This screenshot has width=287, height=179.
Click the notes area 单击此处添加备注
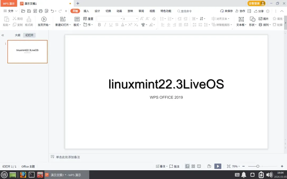tap(68, 157)
